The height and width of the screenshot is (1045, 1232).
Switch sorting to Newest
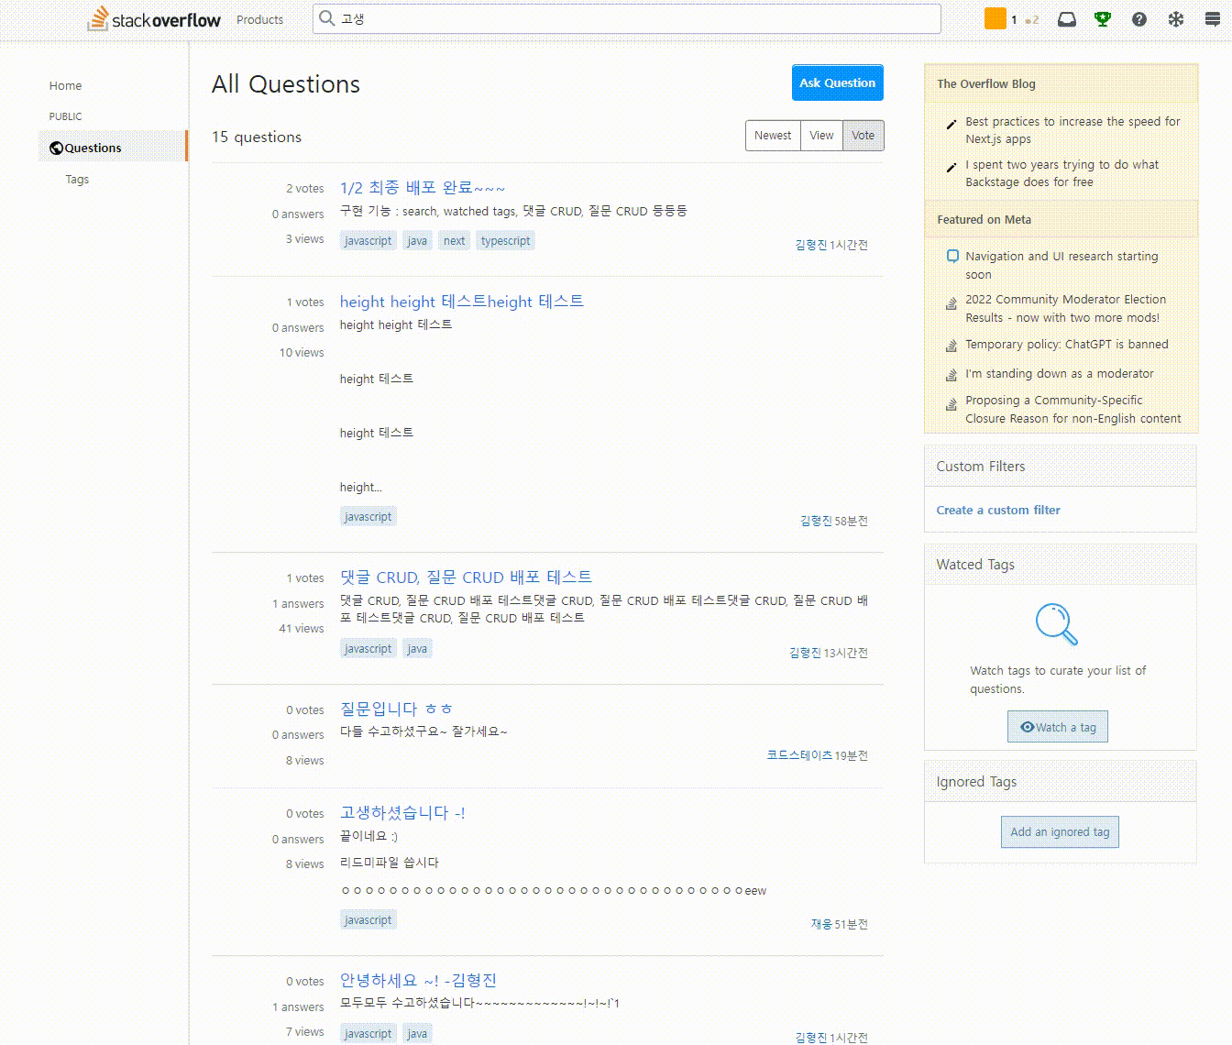pos(772,136)
